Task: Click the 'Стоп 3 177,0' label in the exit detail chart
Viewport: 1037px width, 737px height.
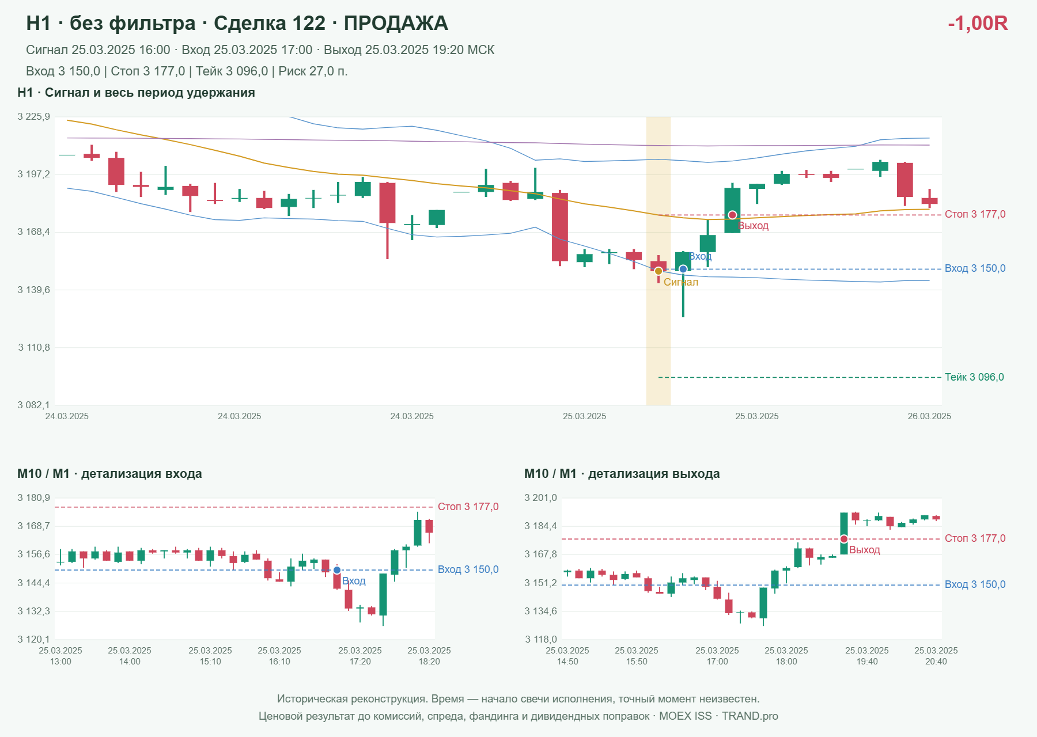Action: coord(975,538)
